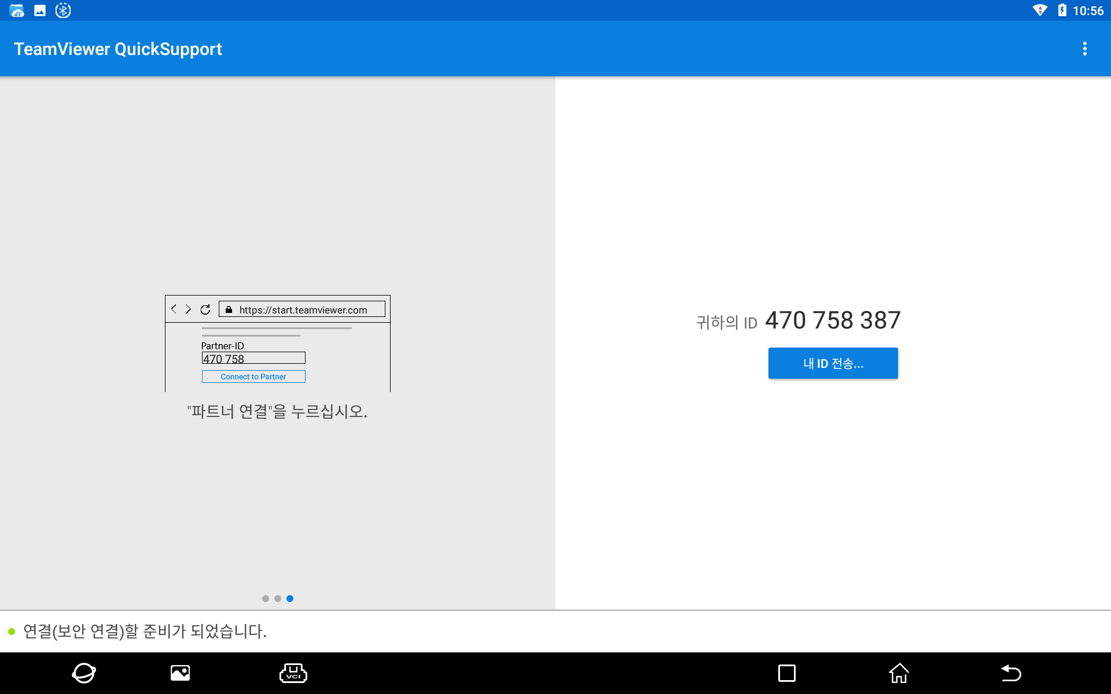Image resolution: width=1111 pixels, height=694 pixels.
Task: Tap the Partner-ID field showing 470 758
Action: pos(253,359)
